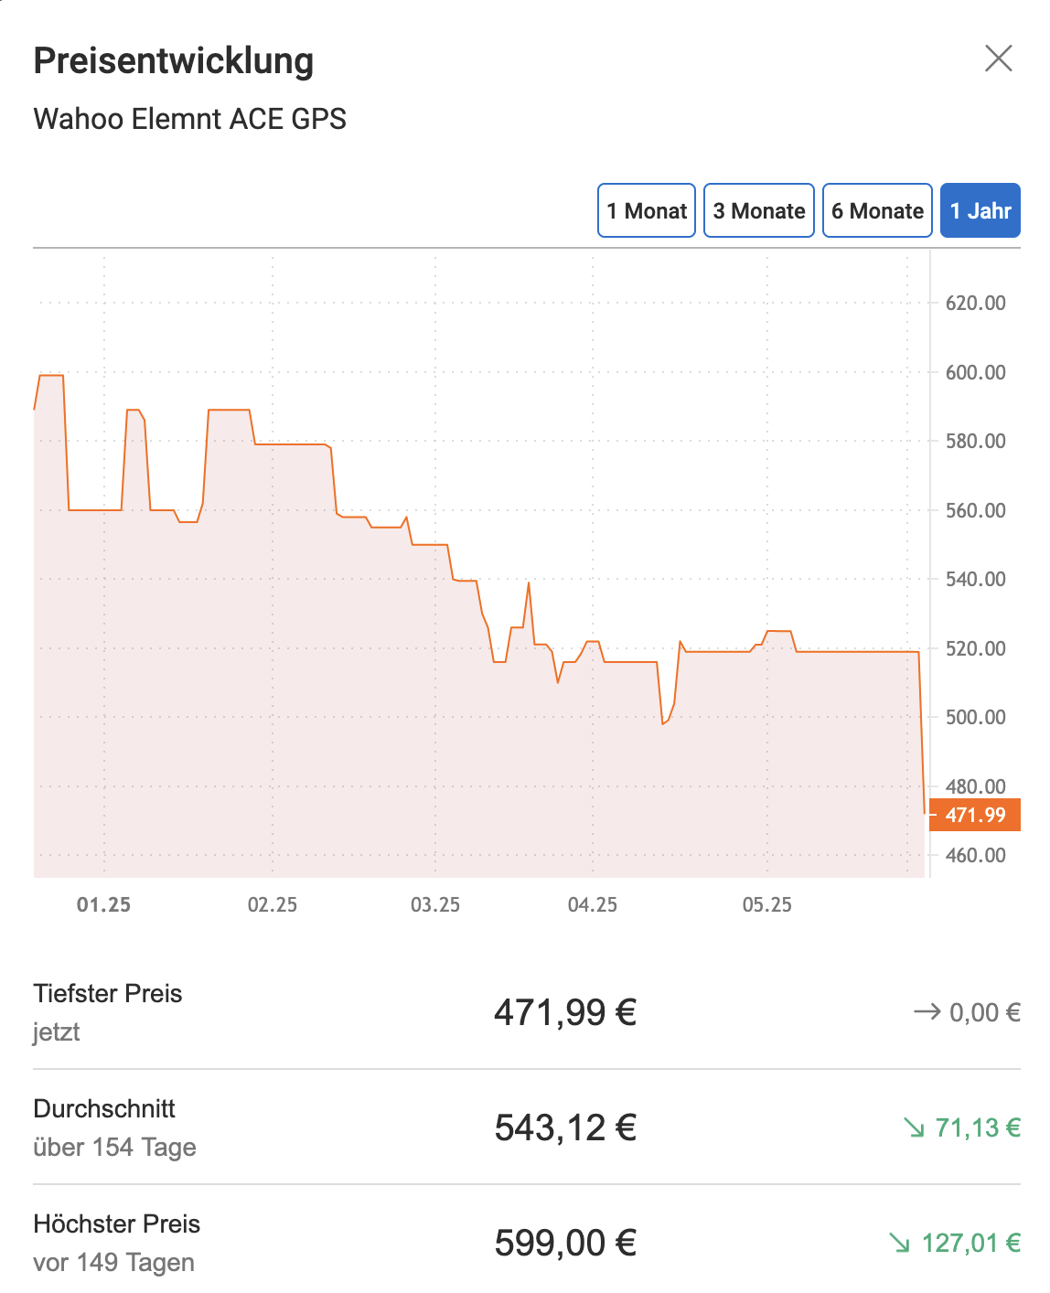Click the 01.25 date axis label

tap(103, 904)
